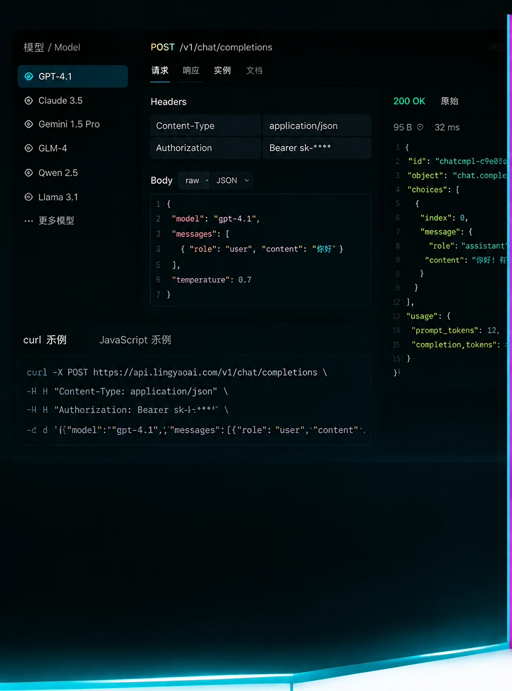Click the curl -X POST URL line
This screenshot has height=691, width=512.
coord(177,373)
